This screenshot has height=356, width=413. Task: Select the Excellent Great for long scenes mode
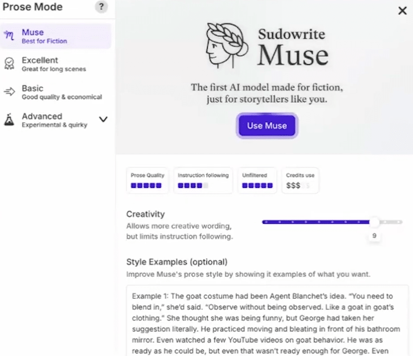pyautogui.click(x=56, y=64)
